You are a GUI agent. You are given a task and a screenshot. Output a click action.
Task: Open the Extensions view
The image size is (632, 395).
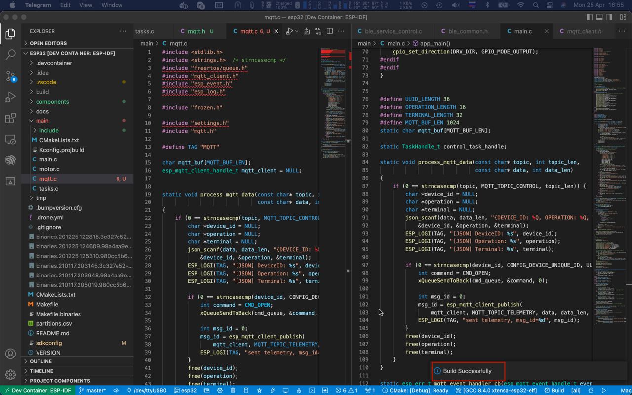tap(10, 118)
